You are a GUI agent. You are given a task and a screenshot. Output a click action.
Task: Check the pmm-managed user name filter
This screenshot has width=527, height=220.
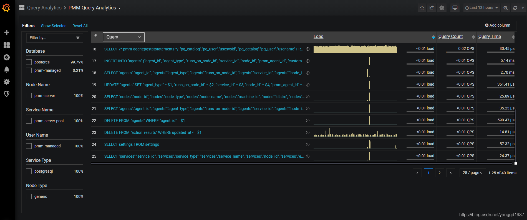tap(29, 146)
